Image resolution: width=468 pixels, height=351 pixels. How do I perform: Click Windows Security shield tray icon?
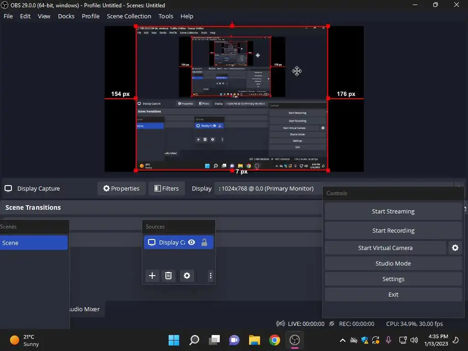[x=364, y=340]
